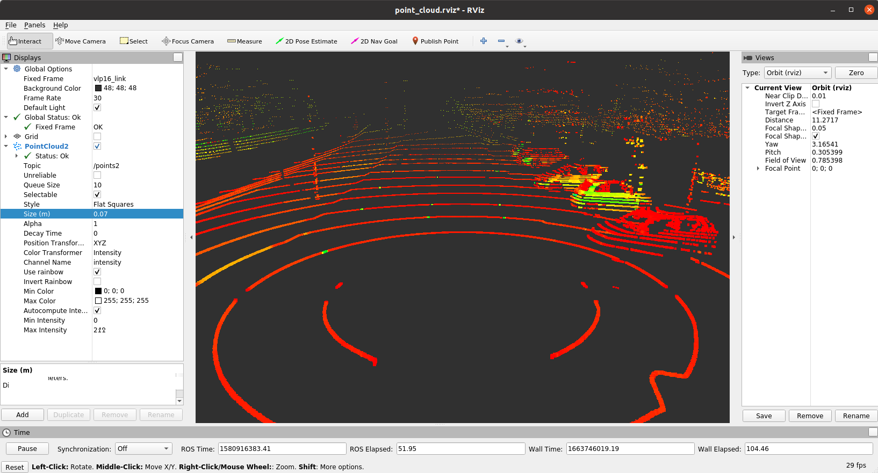Click the PointCloud2 dots icon

(17, 146)
